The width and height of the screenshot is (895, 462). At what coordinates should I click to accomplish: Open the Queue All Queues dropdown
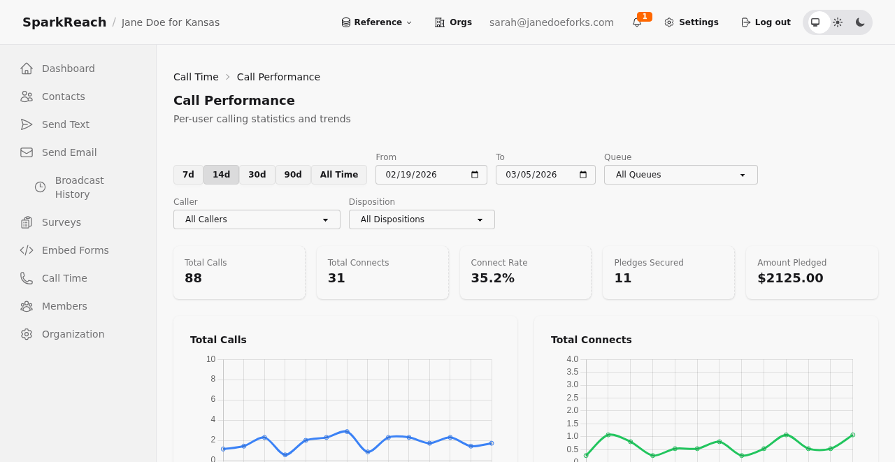[681, 175]
